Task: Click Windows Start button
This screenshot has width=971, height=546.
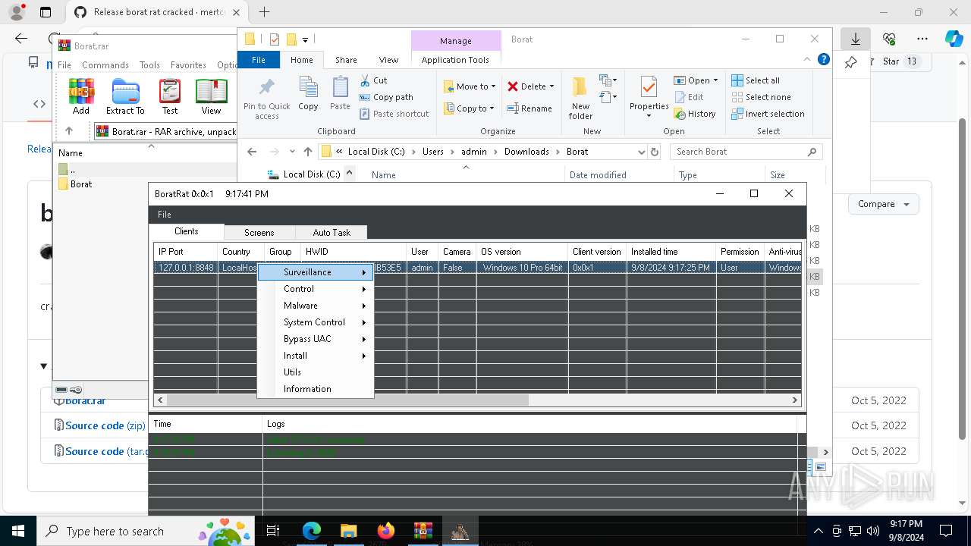Action: tap(17, 531)
